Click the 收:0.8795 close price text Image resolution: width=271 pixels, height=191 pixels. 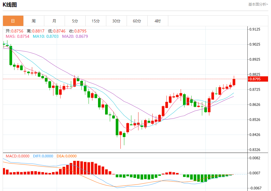point(78,31)
